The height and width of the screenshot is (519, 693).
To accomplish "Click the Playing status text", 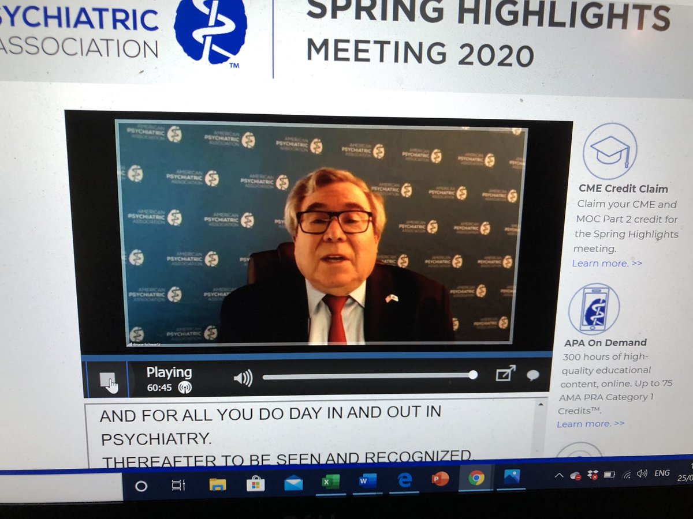I will coord(169,373).
